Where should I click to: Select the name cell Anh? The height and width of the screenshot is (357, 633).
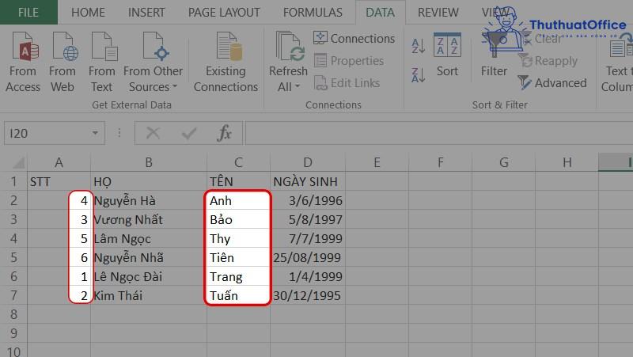pos(239,201)
